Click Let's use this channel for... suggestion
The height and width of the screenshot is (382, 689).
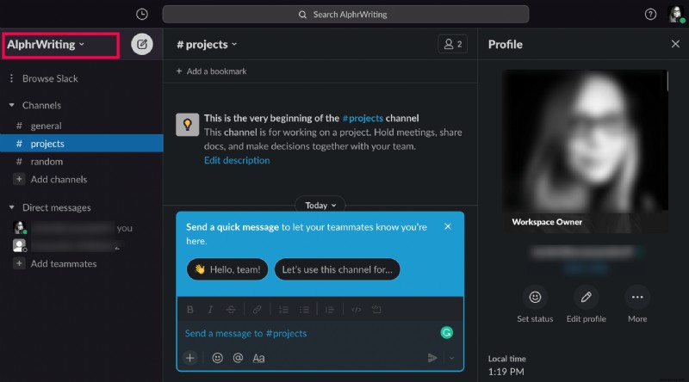(337, 269)
